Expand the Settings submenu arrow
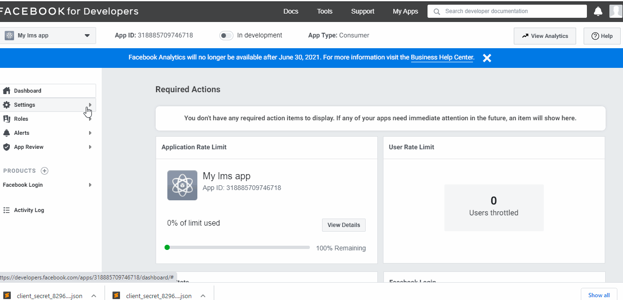This screenshot has width=623, height=300. (90, 105)
